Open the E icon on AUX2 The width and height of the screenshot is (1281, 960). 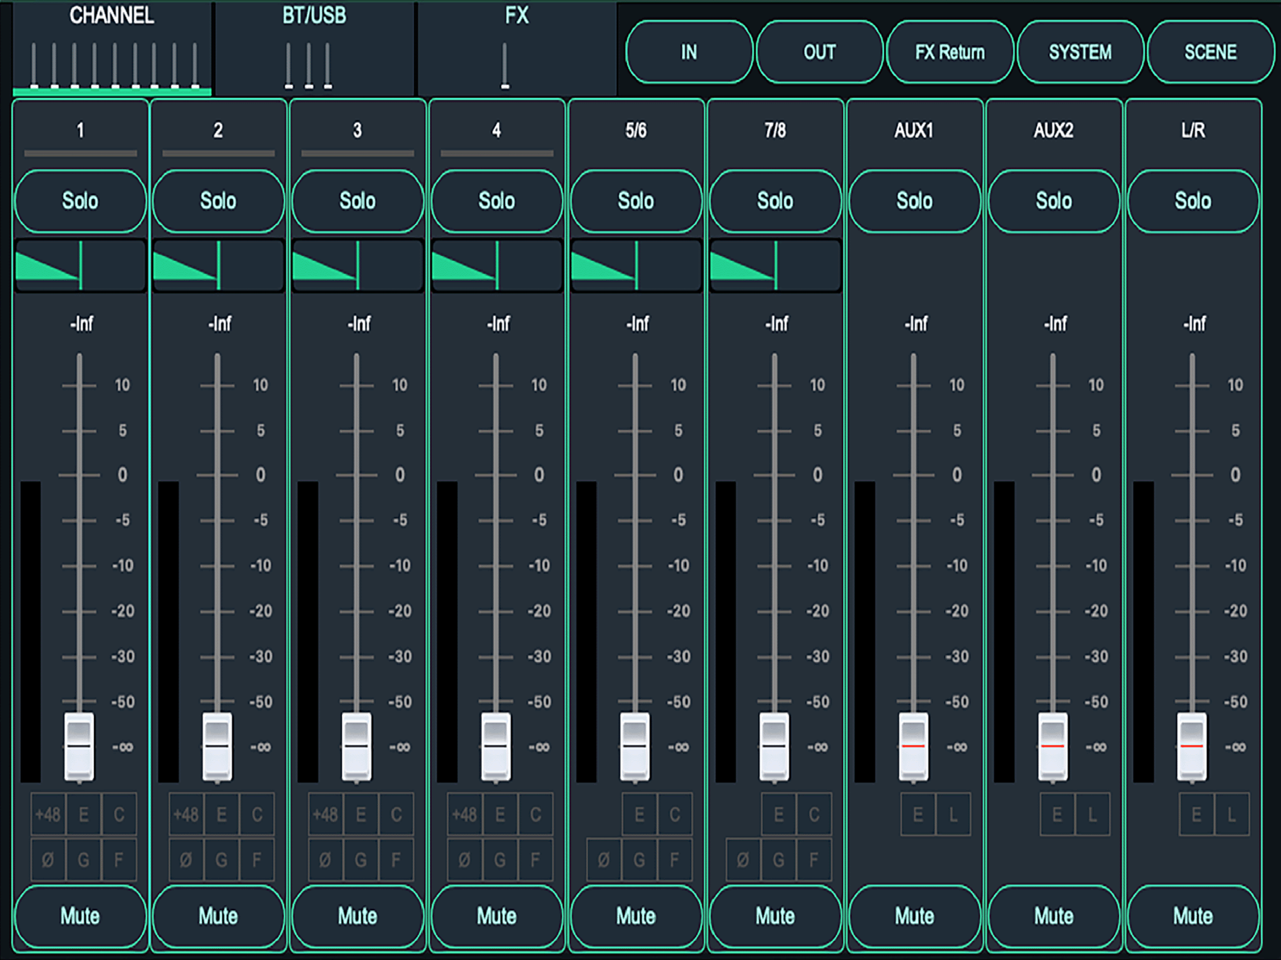pos(1057,815)
